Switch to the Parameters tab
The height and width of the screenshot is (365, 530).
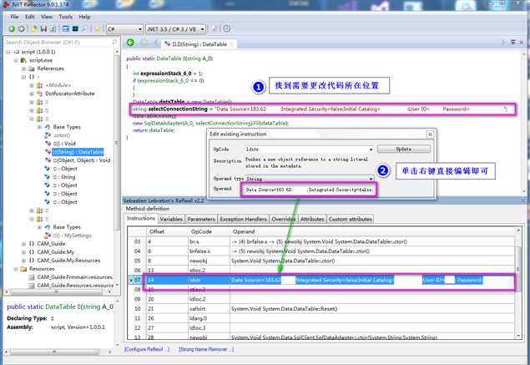pyautogui.click(x=201, y=219)
